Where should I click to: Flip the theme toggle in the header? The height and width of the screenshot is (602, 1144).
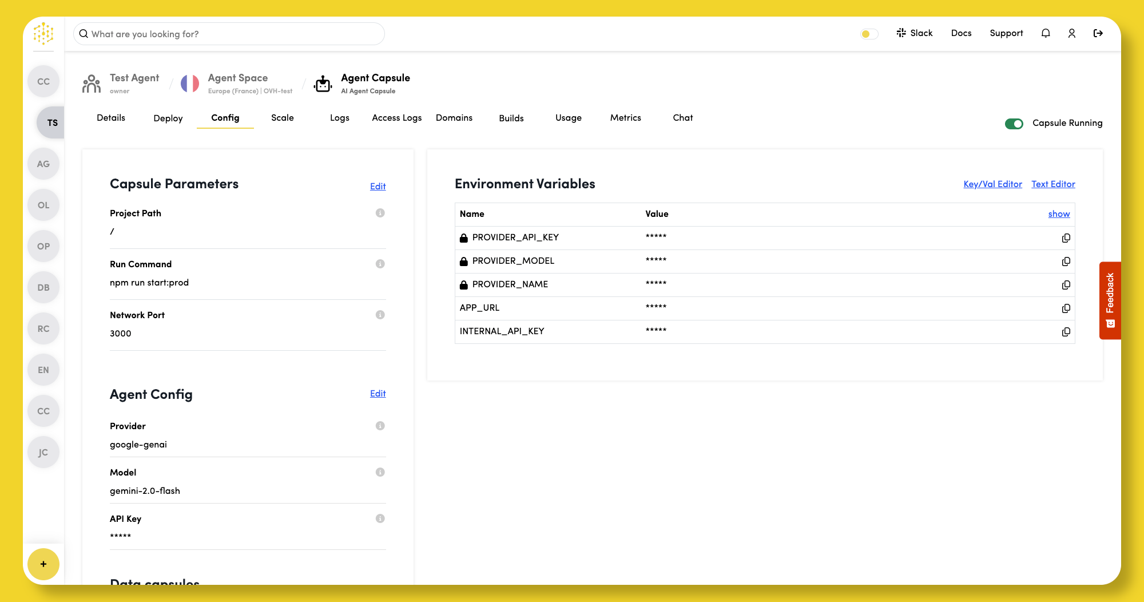click(x=868, y=34)
